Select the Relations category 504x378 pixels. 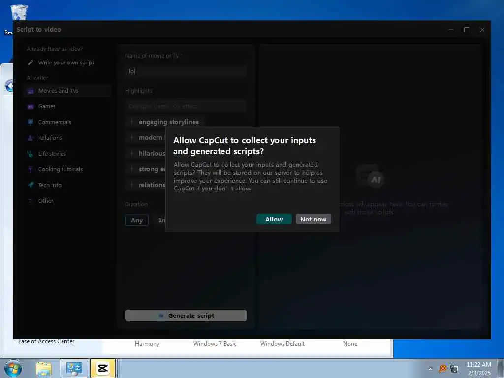(50, 138)
